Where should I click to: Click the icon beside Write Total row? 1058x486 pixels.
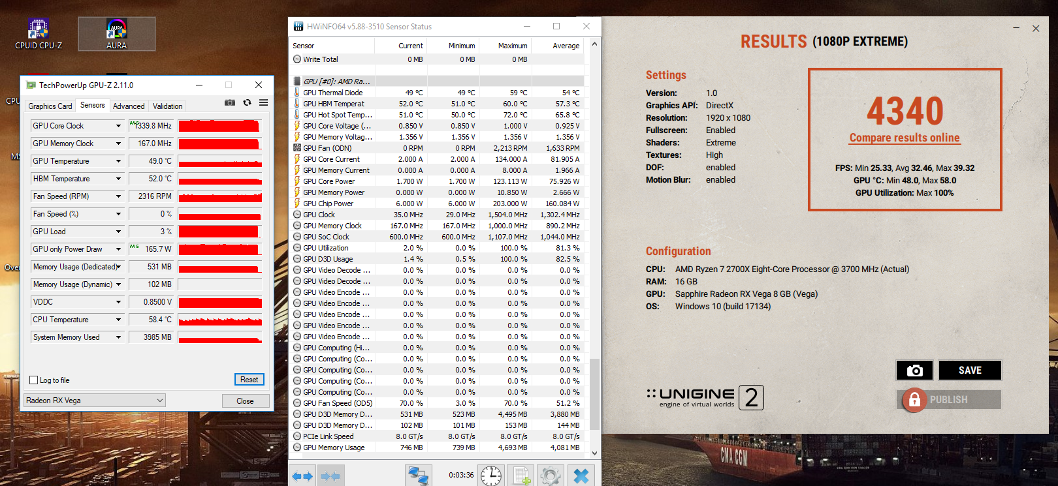(x=297, y=59)
